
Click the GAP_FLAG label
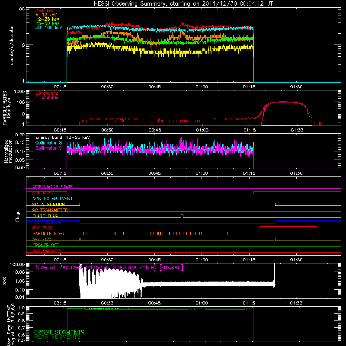coord(42,192)
